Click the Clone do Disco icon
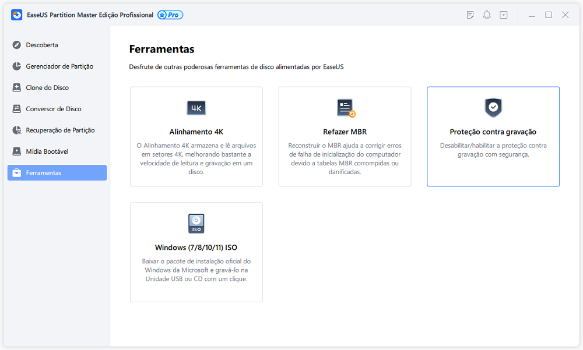The width and height of the screenshot is (583, 350). [16, 88]
